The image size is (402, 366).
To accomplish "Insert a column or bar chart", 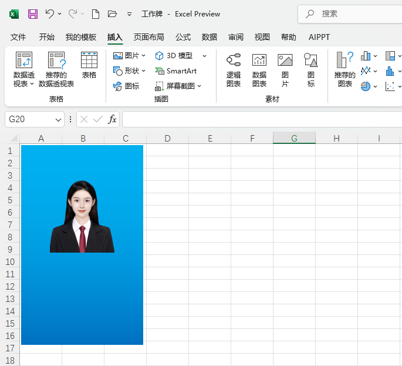I will coord(366,56).
